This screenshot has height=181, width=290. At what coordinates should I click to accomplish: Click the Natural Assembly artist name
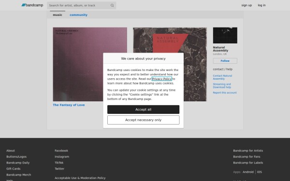click(220, 49)
